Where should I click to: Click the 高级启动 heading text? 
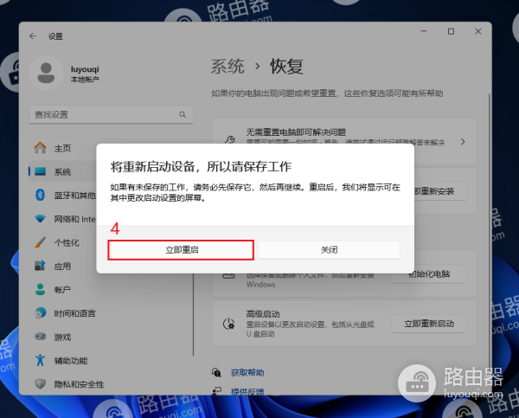click(x=263, y=313)
